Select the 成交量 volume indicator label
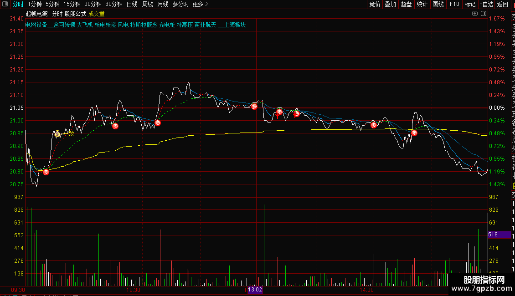This screenshot has height=296, width=515. (97, 14)
